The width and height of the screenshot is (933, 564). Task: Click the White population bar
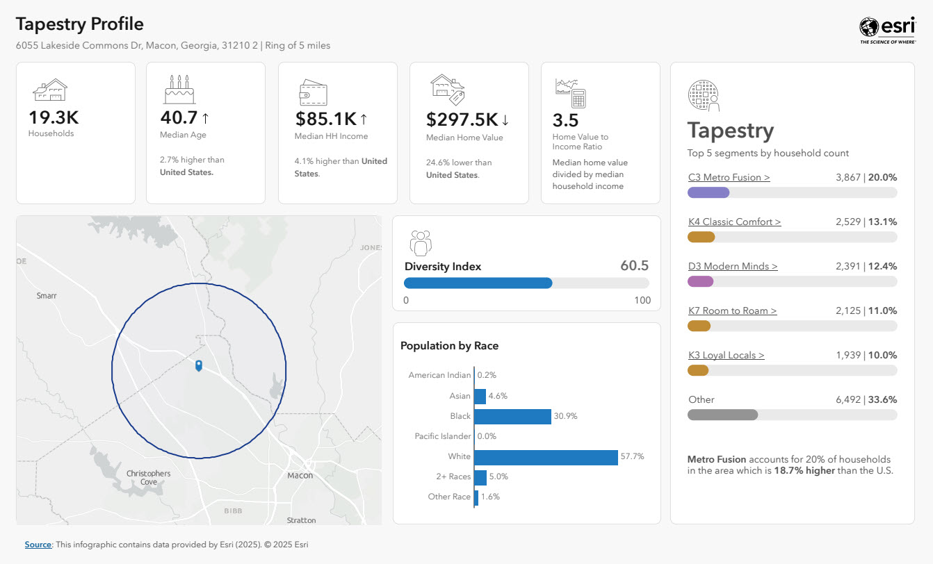click(546, 457)
